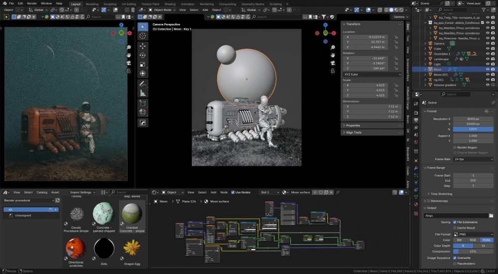Viewport: 498px width, 274px height.
Task: Click output path folder browse icon
Action: [x=491, y=216]
